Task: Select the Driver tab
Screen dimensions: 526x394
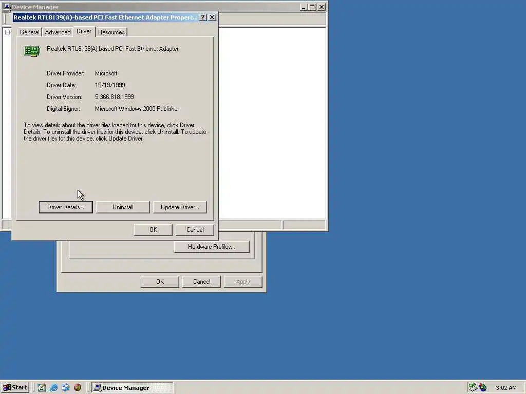Action: 84,31
